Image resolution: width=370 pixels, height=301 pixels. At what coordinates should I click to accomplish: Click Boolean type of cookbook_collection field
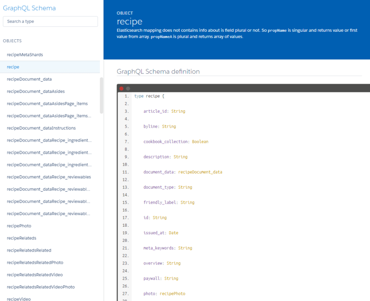[x=200, y=142]
